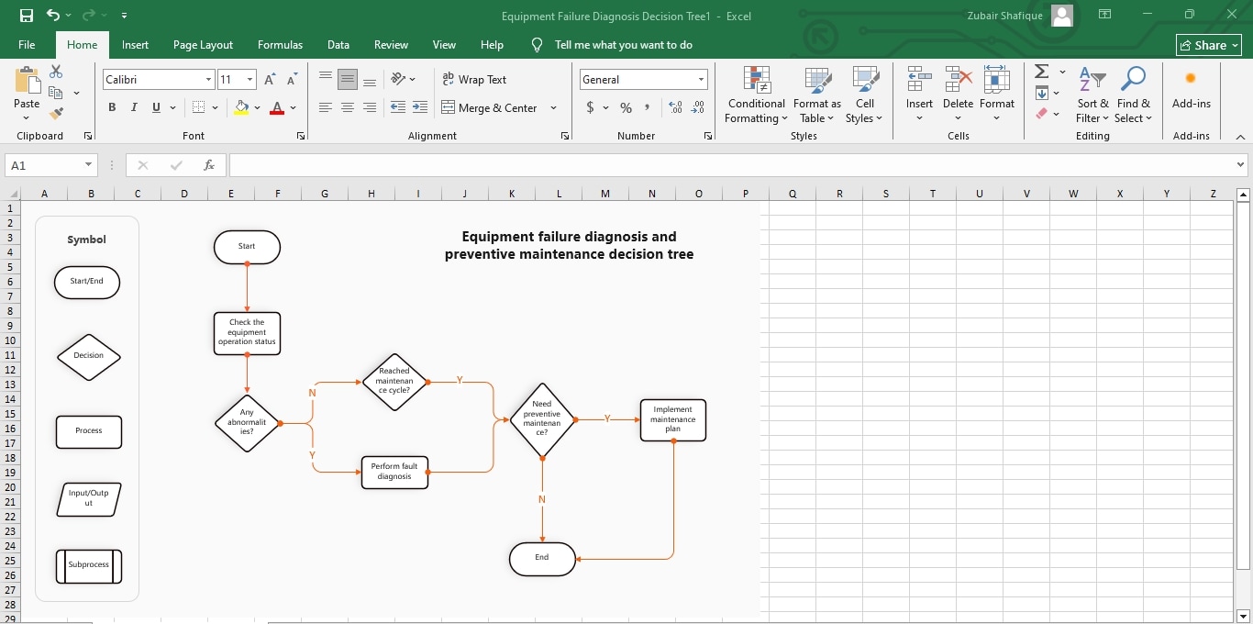Open Sort & Filter options
Screen dimensions: 1253x624
coord(1092,95)
